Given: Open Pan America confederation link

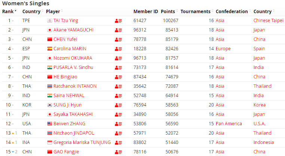Looking at the screenshot, I should (x=229, y=123).
